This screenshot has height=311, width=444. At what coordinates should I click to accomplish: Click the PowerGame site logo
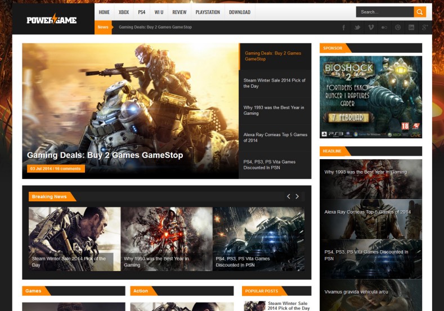[x=52, y=19]
